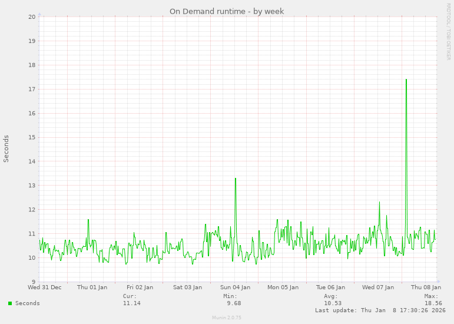Click the y-axis value 16
Viewport: 454px width, 324px height.
32,113
